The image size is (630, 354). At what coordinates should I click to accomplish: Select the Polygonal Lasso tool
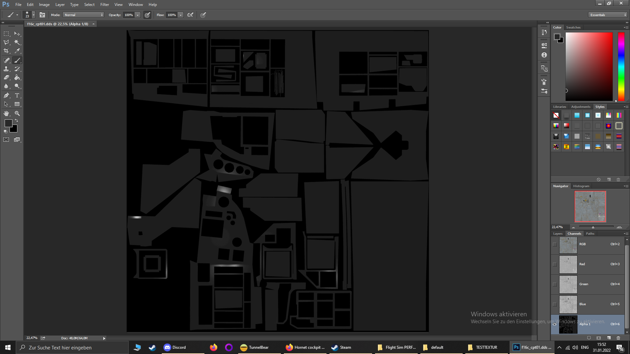[6, 42]
